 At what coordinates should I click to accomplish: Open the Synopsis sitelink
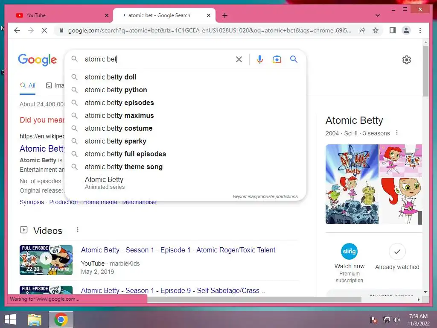[x=32, y=202]
